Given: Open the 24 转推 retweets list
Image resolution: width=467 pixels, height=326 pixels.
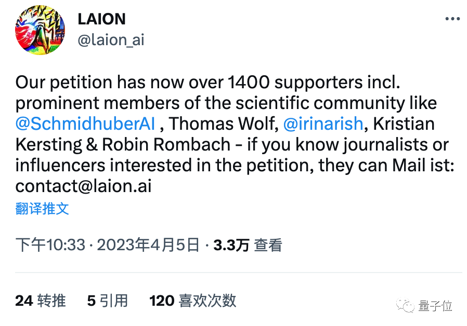Looking at the screenshot, I should coord(41,301).
